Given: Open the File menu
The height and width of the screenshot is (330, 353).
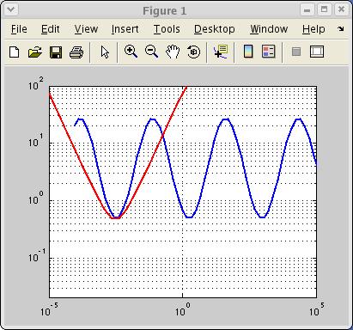Looking at the screenshot, I should pos(19,29).
